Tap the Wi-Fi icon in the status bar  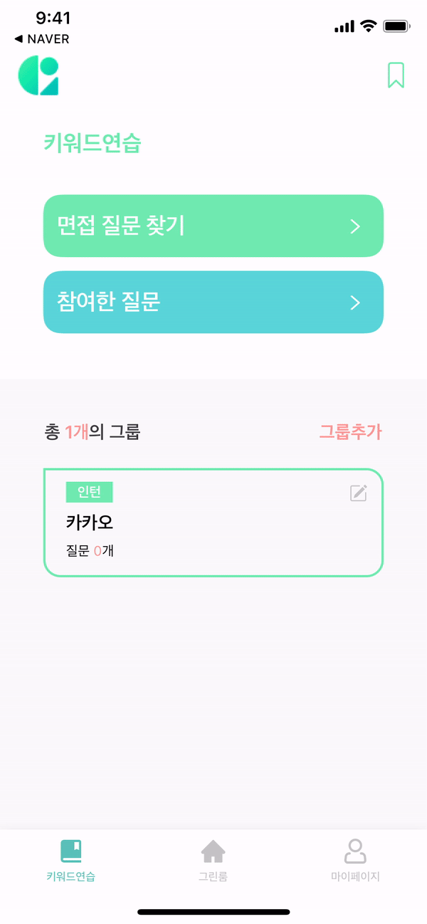point(367,26)
